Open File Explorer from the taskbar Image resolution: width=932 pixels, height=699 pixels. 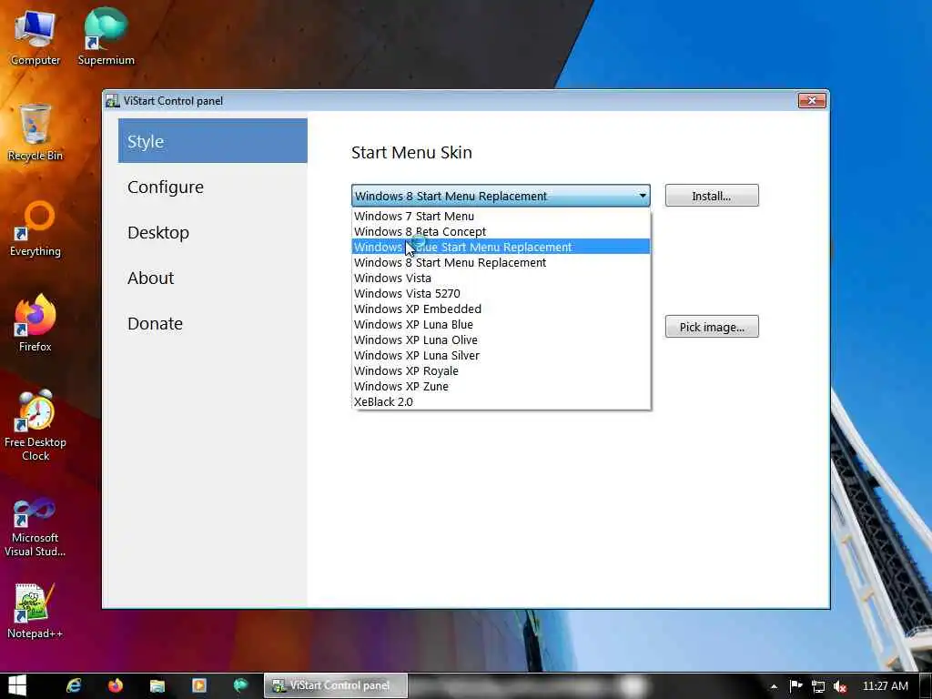click(157, 685)
